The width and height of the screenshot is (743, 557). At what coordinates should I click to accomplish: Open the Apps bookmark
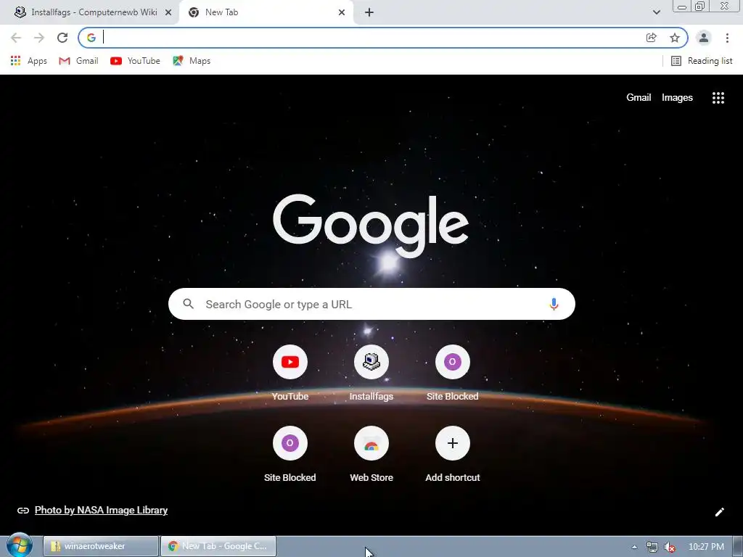29,61
